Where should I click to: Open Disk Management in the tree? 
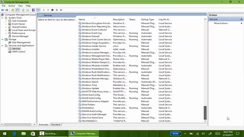[x=21, y=42]
